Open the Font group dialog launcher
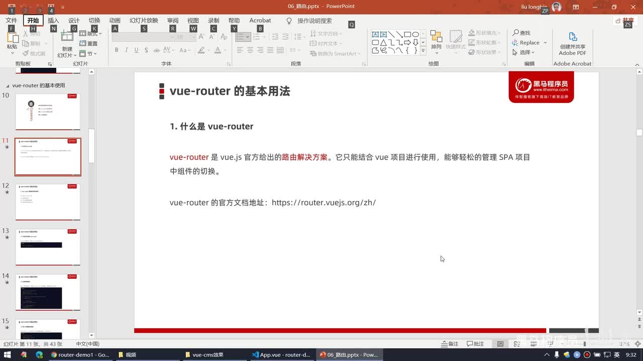643x361 pixels. [x=229, y=64]
